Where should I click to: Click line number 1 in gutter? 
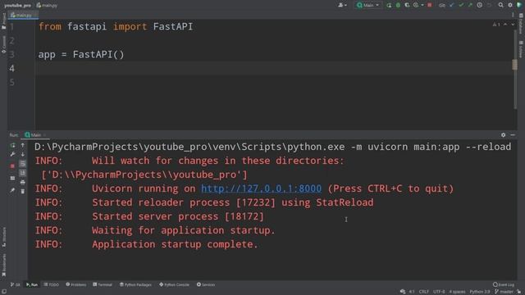[x=12, y=27]
